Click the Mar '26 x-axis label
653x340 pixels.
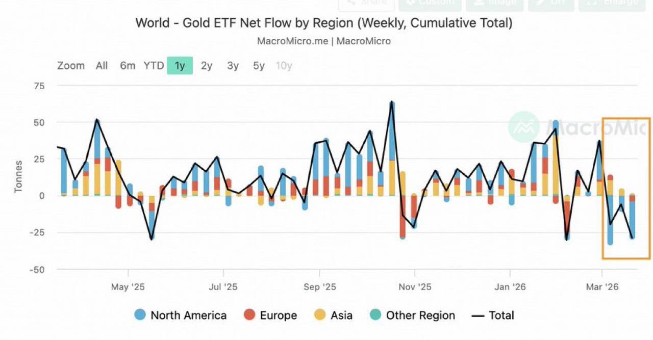(602, 287)
